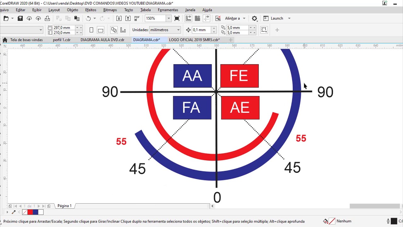
Task: Click the Quick customize plus button
Action: (x=277, y=30)
